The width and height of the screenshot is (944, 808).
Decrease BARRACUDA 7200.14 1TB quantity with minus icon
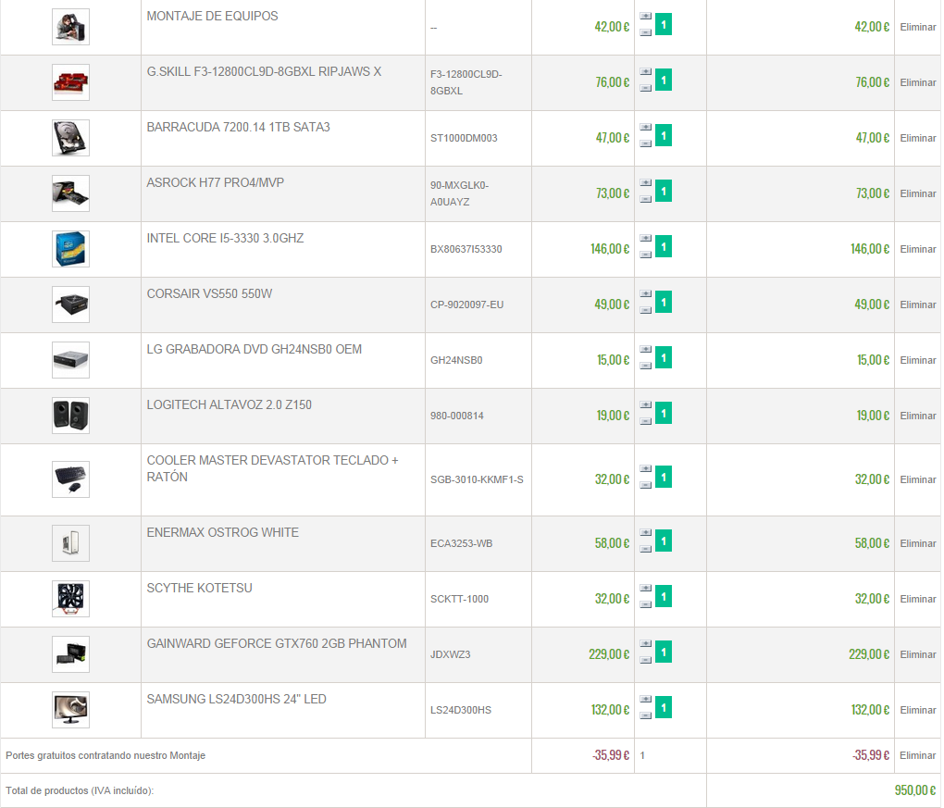click(x=645, y=143)
